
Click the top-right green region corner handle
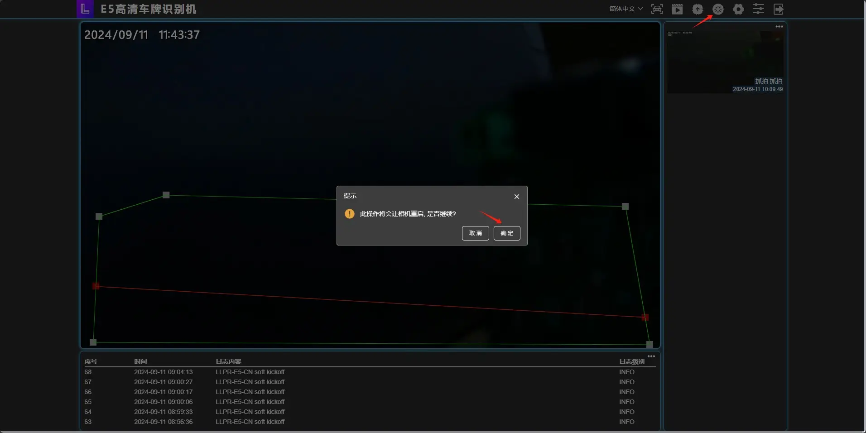(x=625, y=207)
